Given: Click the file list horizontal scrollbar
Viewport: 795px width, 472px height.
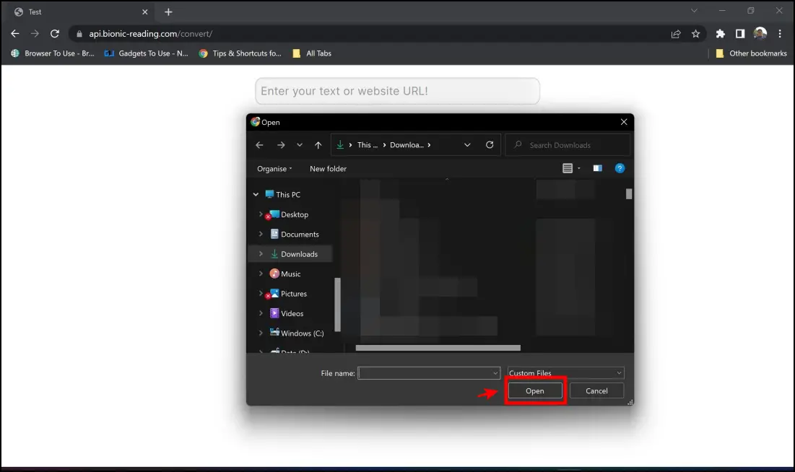Looking at the screenshot, I should [438, 348].
